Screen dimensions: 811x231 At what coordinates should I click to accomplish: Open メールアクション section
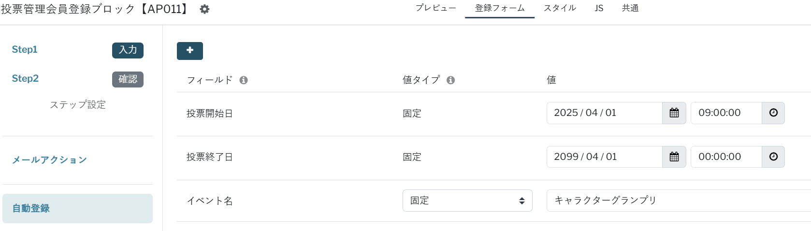49,160
